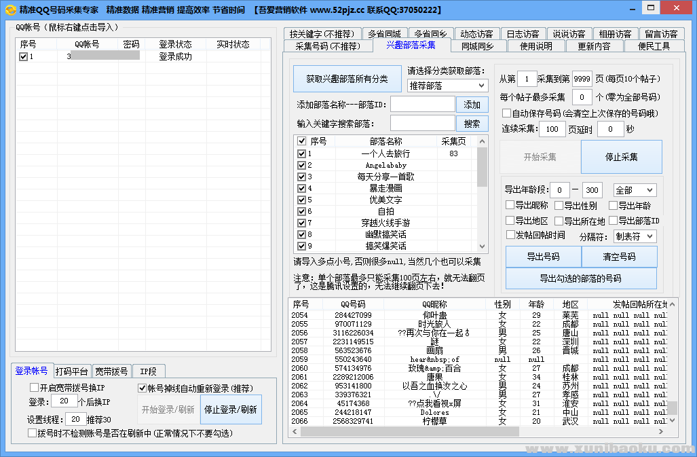This screenshot has width=697, height=457.
Task: Click the 导出号码 button
Action: tap(543, 257)
